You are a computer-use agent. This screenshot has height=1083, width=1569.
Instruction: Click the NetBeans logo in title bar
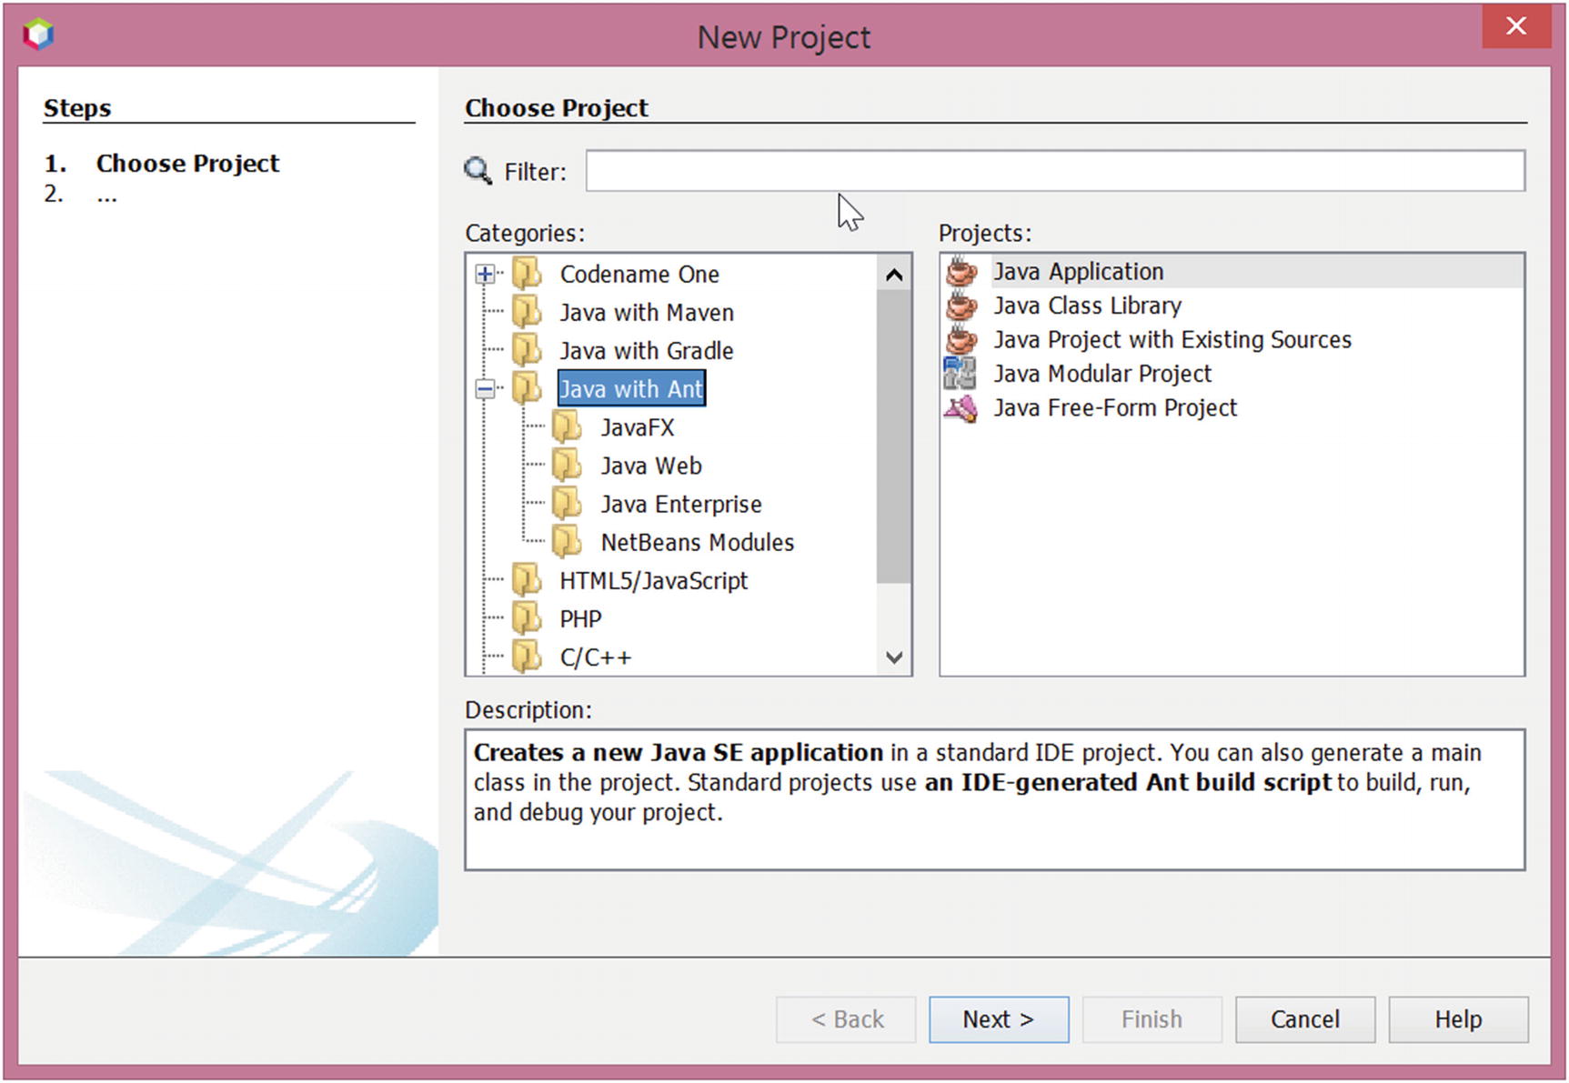(38, 35)
